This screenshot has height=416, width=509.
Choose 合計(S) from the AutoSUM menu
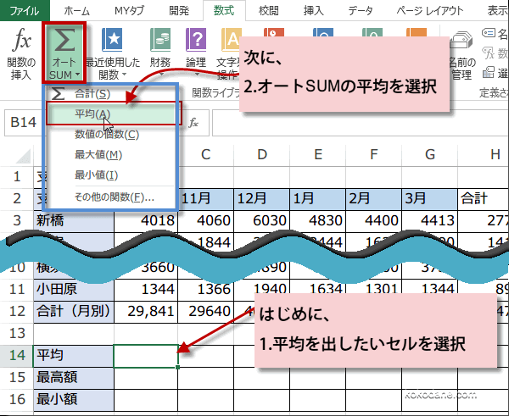[x=92, y=94]
